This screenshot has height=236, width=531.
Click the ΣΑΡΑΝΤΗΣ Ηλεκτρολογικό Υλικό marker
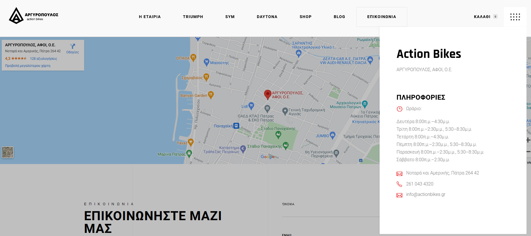tap(299, 53)
